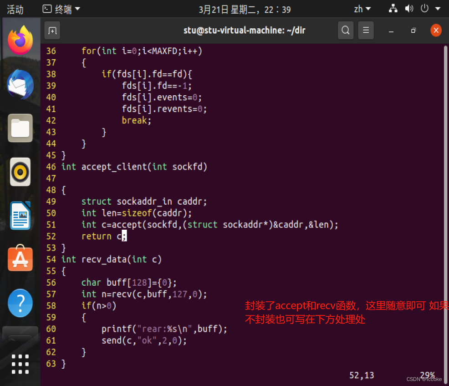
Task: Open a new terminal tab
Action: [x=52, y=31]
